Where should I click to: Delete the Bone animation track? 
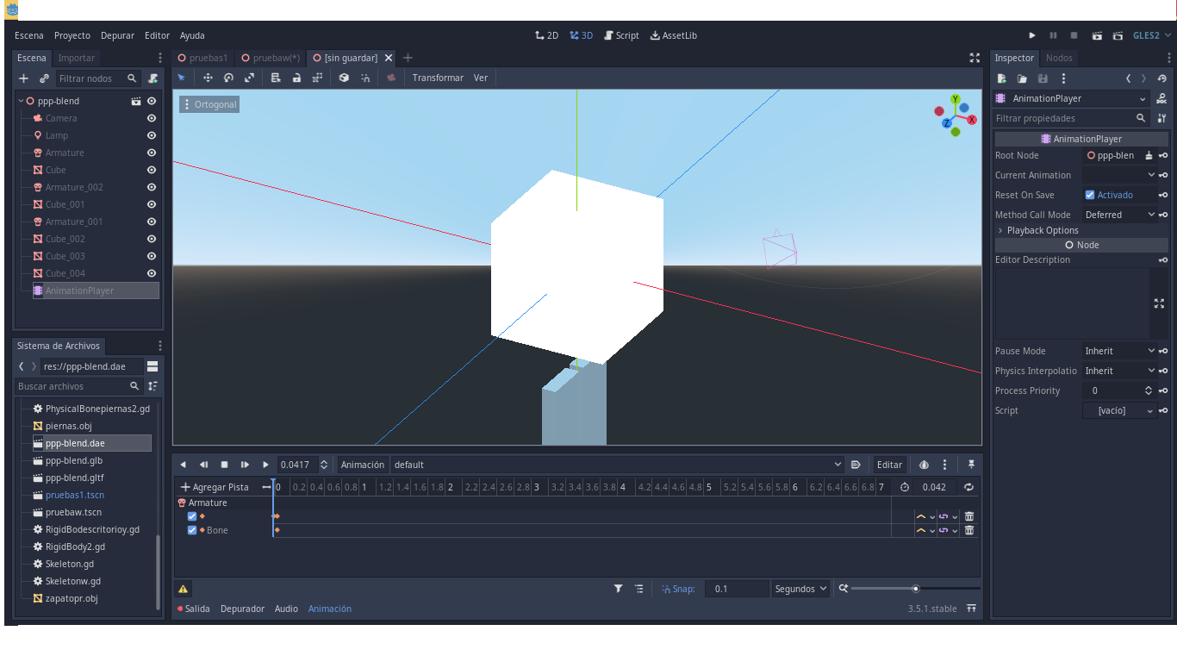pos(969,530)
